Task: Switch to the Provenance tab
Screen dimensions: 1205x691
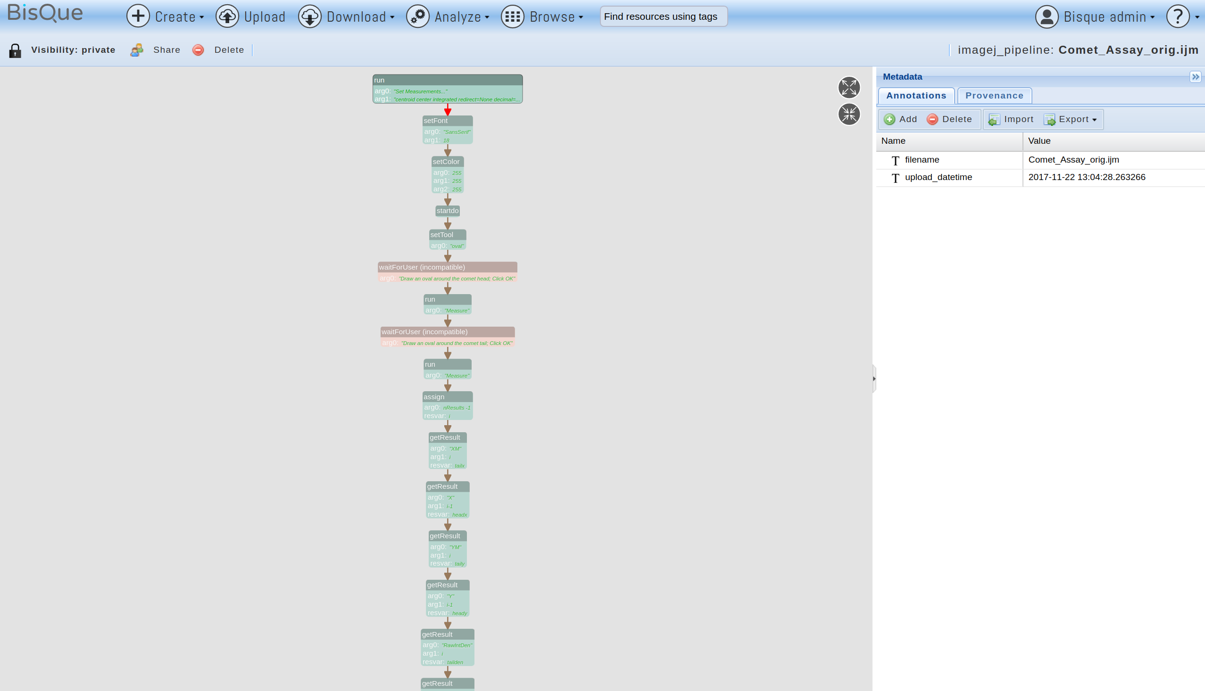Action: coord(994,96)
